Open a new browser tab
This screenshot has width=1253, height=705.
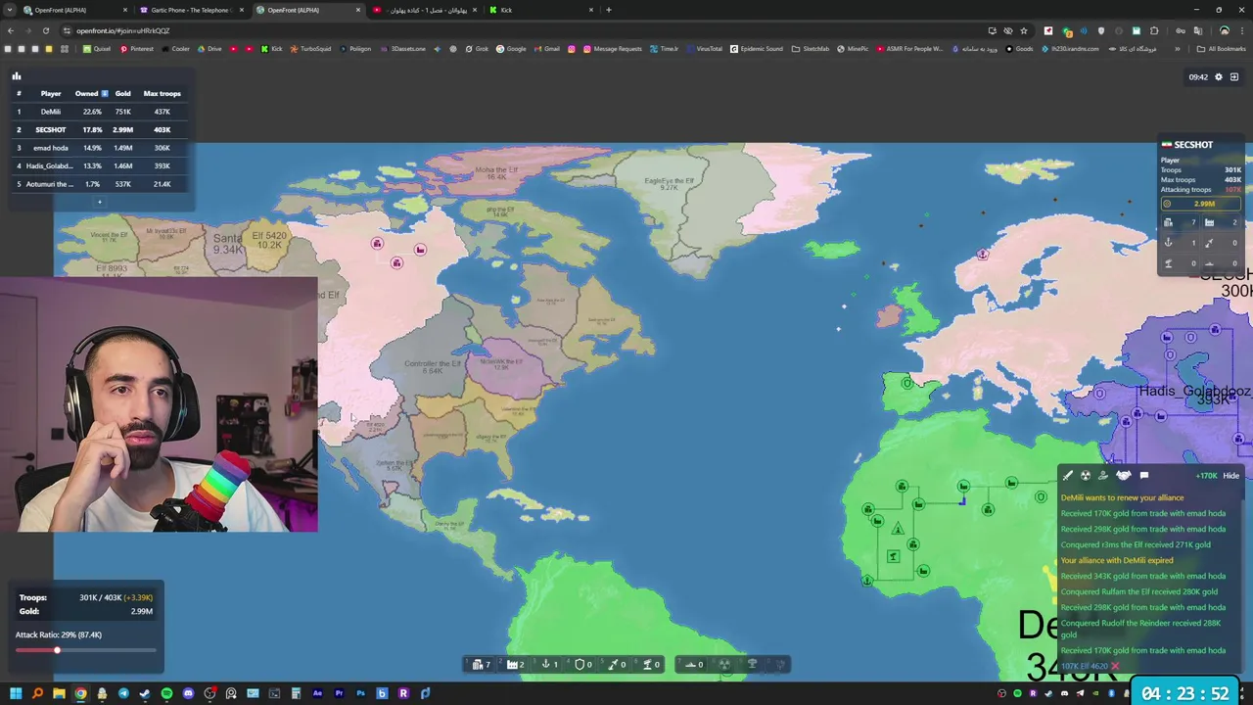pyautogui.click(x=609, y=10)
